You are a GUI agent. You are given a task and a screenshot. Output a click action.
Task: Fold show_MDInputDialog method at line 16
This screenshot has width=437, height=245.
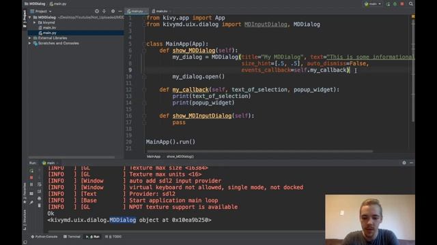pyautogui.click(x=144, y=116)
